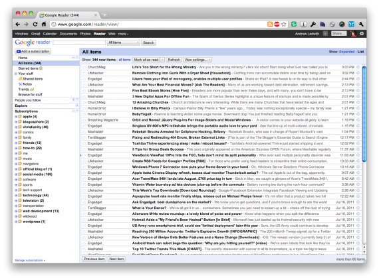Star the ChurchMag Life's Too Short item

point(84,67)
